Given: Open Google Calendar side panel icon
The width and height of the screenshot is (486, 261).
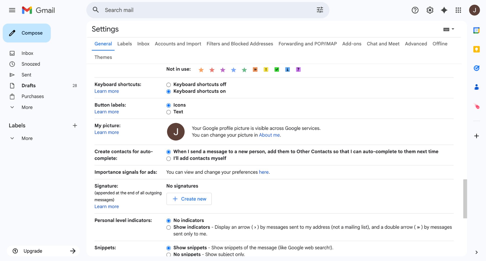Looking at the screenshot, I should 476,31.
